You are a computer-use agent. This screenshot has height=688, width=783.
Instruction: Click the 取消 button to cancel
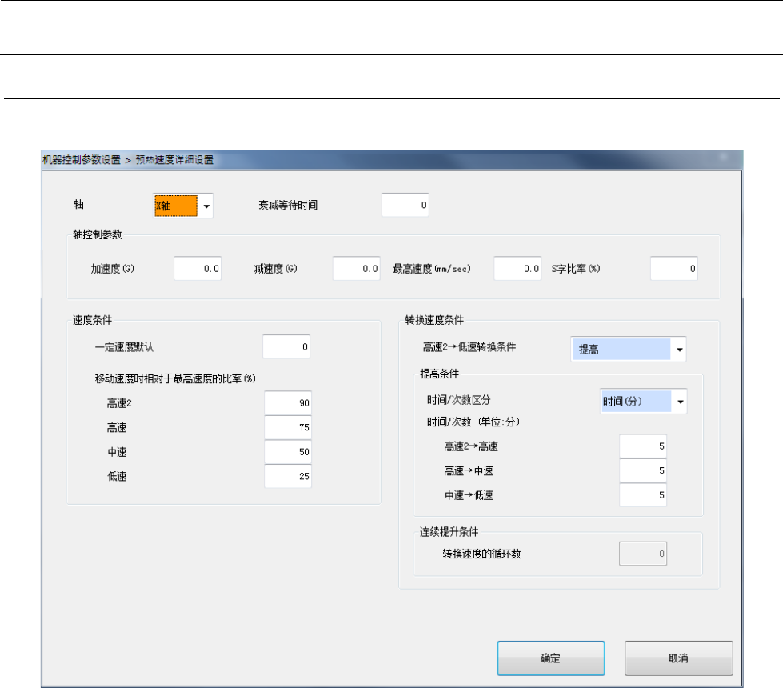pos(679,658)
